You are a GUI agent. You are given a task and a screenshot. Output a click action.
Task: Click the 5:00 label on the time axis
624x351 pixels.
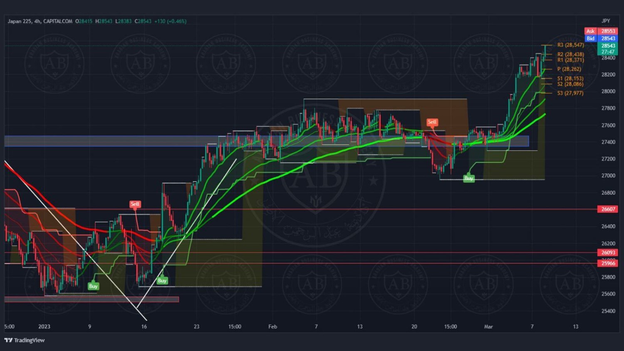[x=9, y=326]
